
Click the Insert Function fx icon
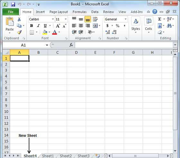pyautogui.click(x=71, y=45)
